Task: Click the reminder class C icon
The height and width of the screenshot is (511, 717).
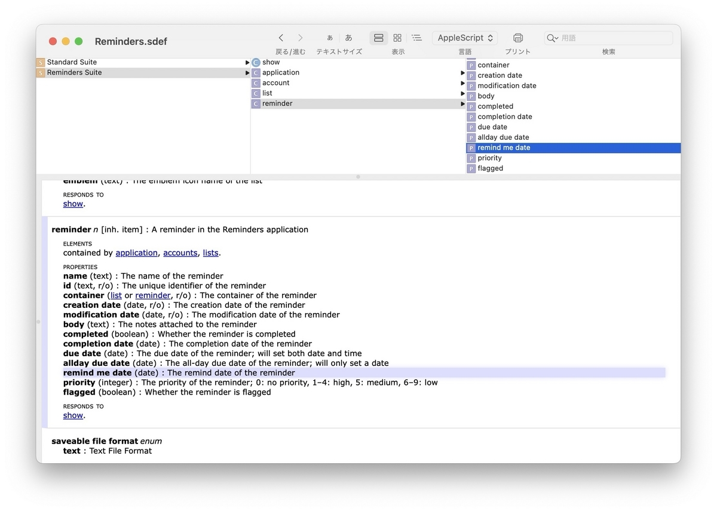Action: [256, 104]
